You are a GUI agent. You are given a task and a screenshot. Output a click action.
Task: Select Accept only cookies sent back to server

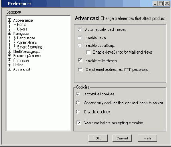pos(78,103)
